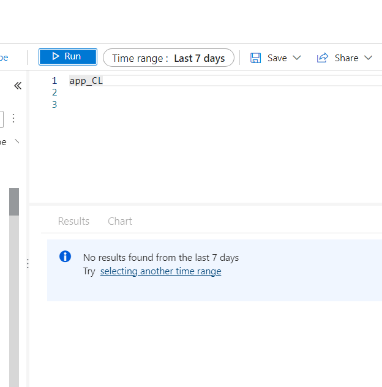Click the blue info icon in message
This screenshot has width=382, height=387.
pos(65,257)
